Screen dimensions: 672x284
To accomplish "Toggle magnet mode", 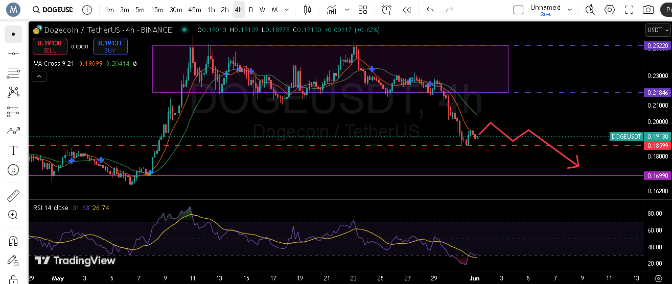I will pyautogui.click(x=13, y=241).
